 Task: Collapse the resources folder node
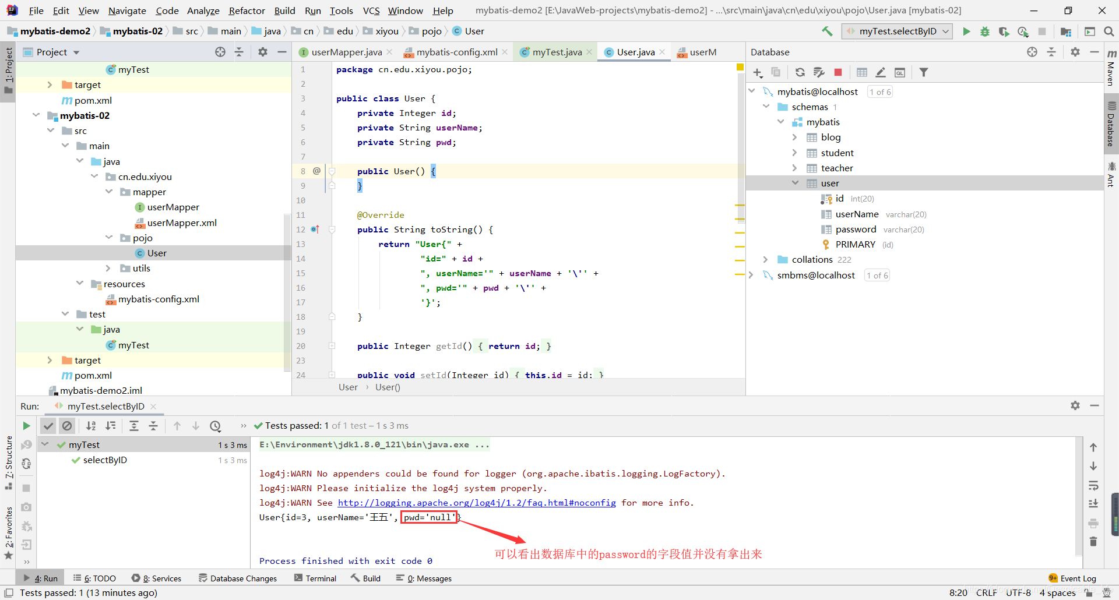point(80,283)
